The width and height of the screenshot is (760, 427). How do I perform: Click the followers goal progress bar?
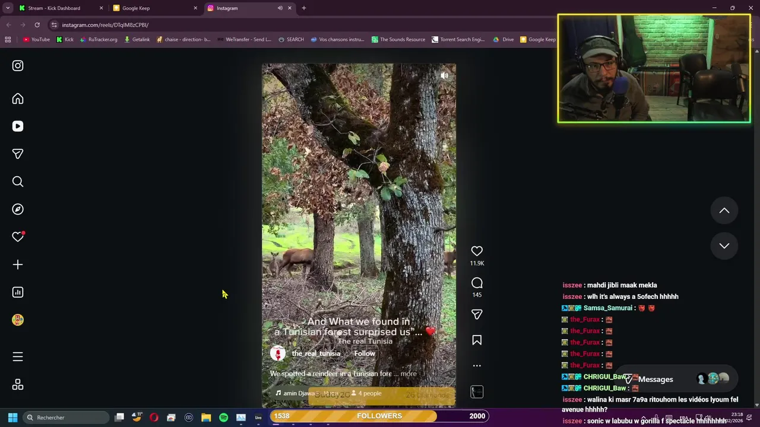(x=379, y=416)
